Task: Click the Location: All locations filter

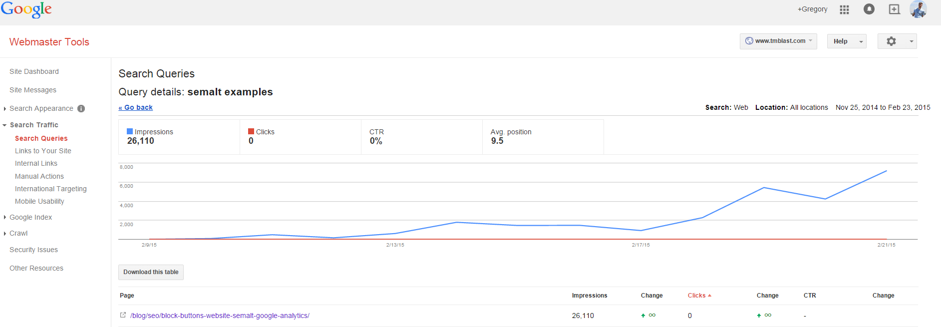Action: [792, 107]
